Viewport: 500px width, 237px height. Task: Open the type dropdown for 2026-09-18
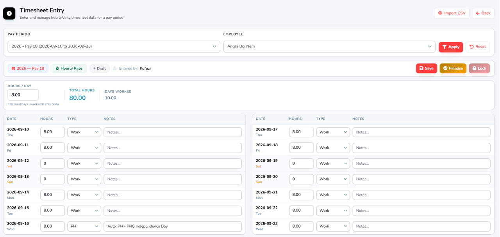coord(333,147)
